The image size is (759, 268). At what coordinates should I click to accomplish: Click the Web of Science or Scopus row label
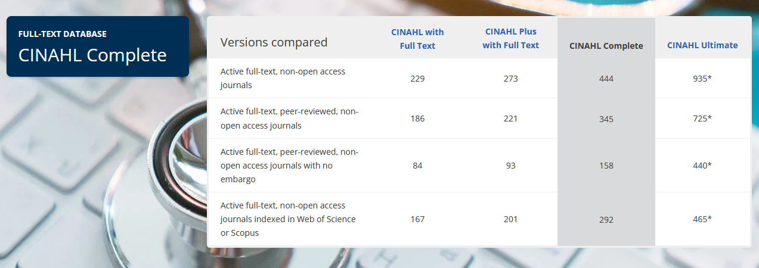[x=288, y=219]
